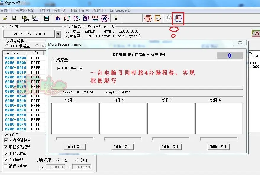Select the address row 0000-0010
260x175 pixels.
click(x=16, y=68)
